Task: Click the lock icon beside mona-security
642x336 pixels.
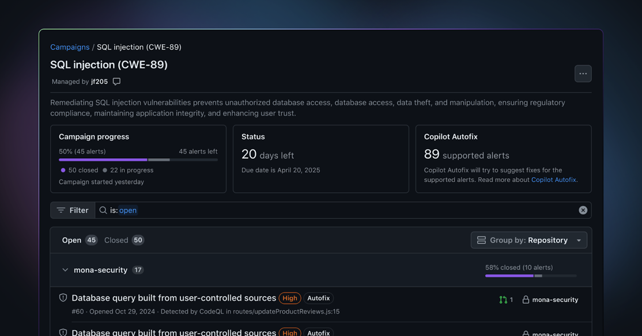Action: pyautogui.click(x=526, y=300)
